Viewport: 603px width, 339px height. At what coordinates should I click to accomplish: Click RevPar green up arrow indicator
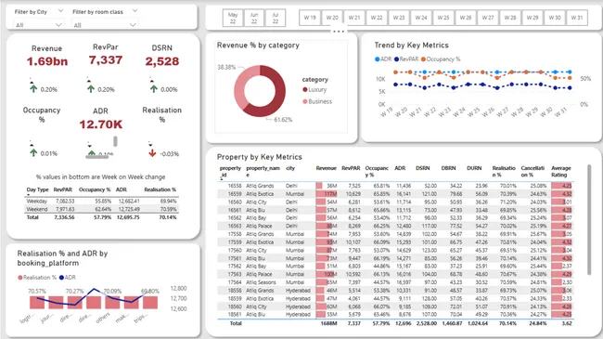click(91, 89)
